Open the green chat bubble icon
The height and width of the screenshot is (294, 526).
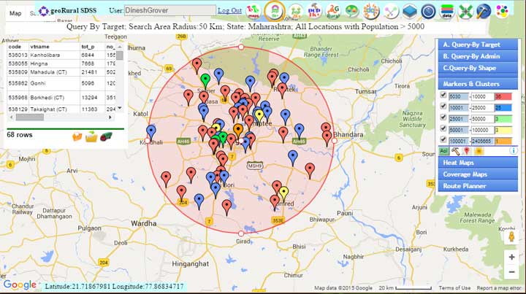pos(352,12)
